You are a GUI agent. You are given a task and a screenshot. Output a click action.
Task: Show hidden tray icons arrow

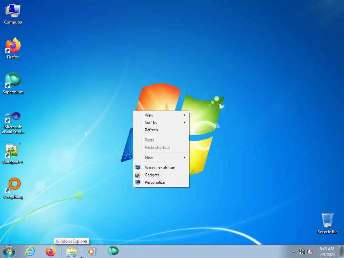tap(294, 252)
